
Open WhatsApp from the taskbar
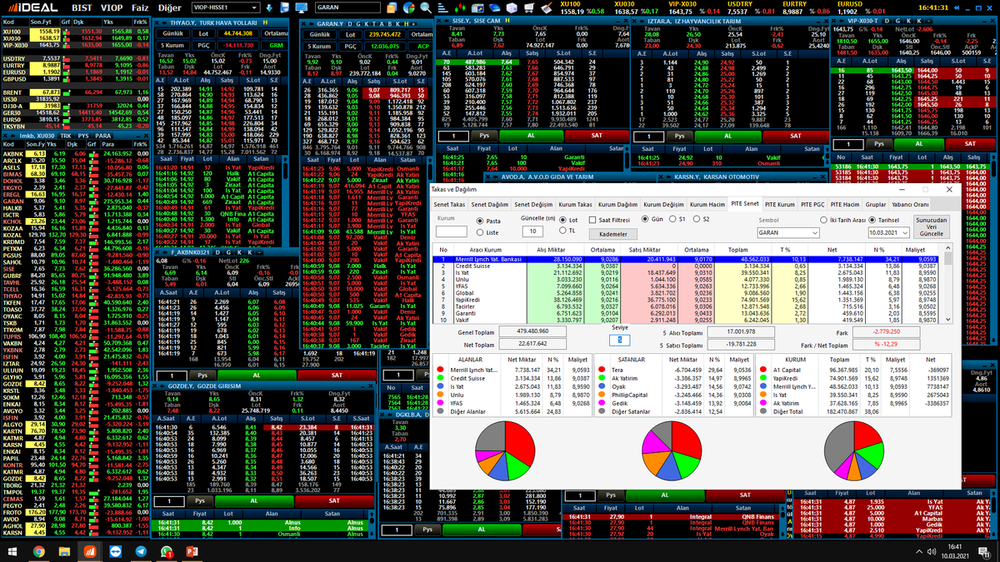click(166, 551)
